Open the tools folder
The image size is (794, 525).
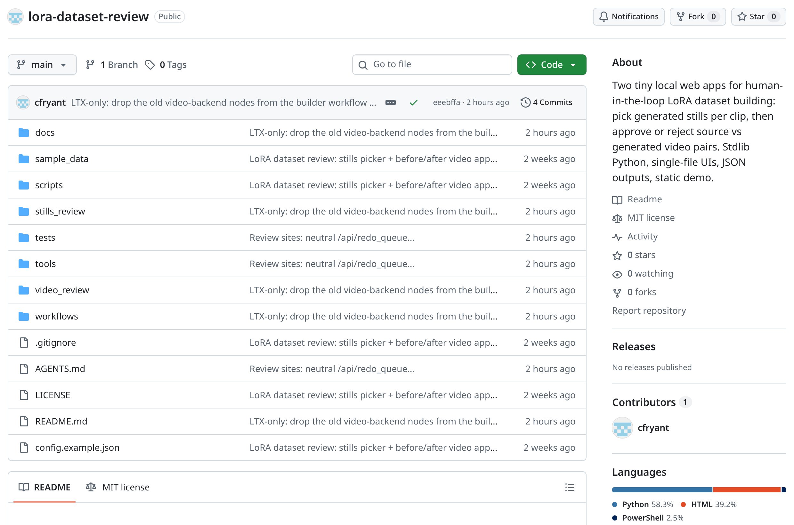tap(45, 264)
